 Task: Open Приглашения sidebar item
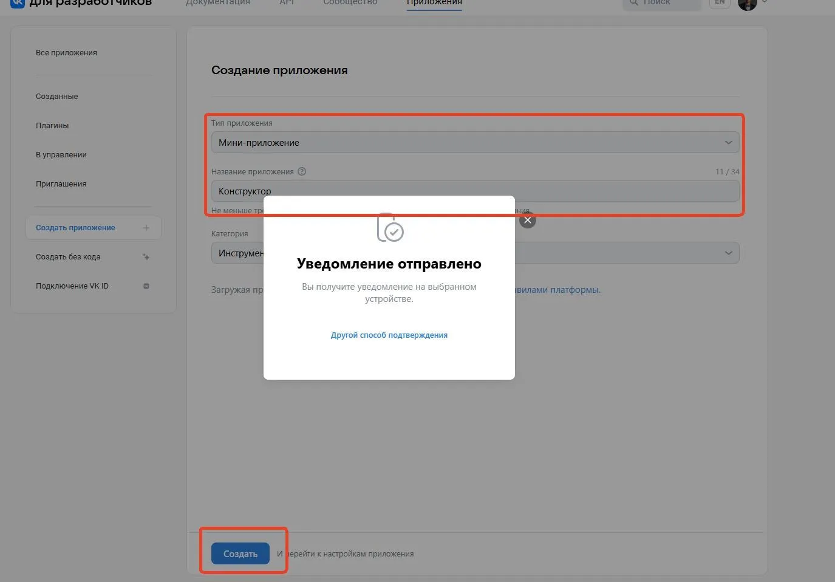click(61, 184)
